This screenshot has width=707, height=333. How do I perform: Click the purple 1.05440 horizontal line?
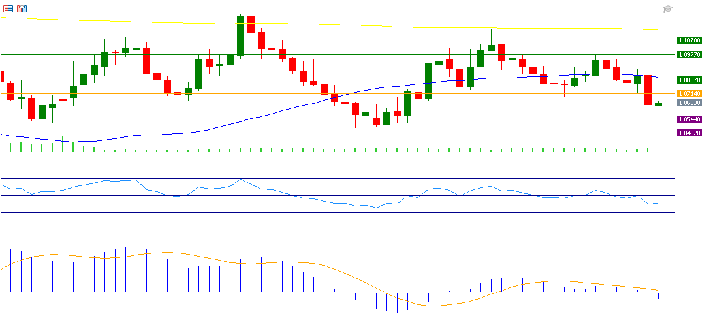click(x=196, y=119)
